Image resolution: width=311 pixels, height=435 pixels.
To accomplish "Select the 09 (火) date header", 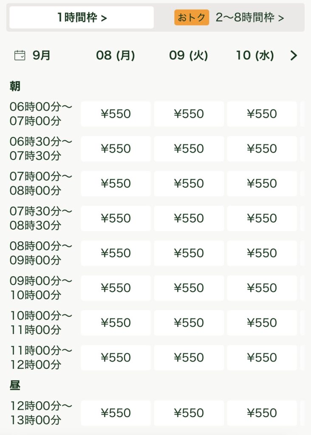I will (x=189, y=55).
